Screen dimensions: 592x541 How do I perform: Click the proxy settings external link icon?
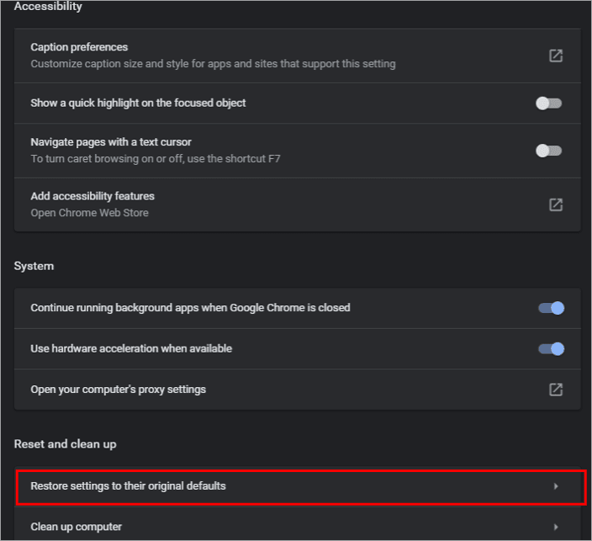coord(556,390)
